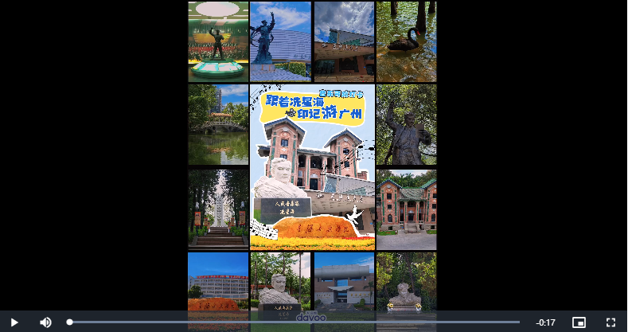Click the bottom-left red building photo

(218, 281)
